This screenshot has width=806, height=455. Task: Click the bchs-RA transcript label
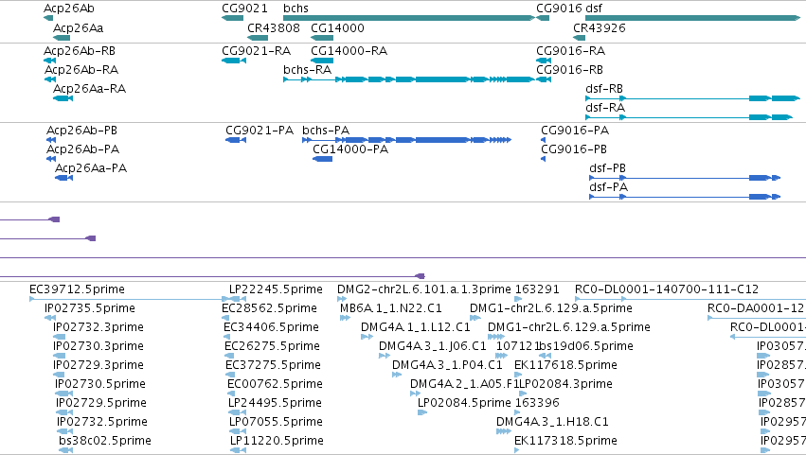(x=308, y=69)
